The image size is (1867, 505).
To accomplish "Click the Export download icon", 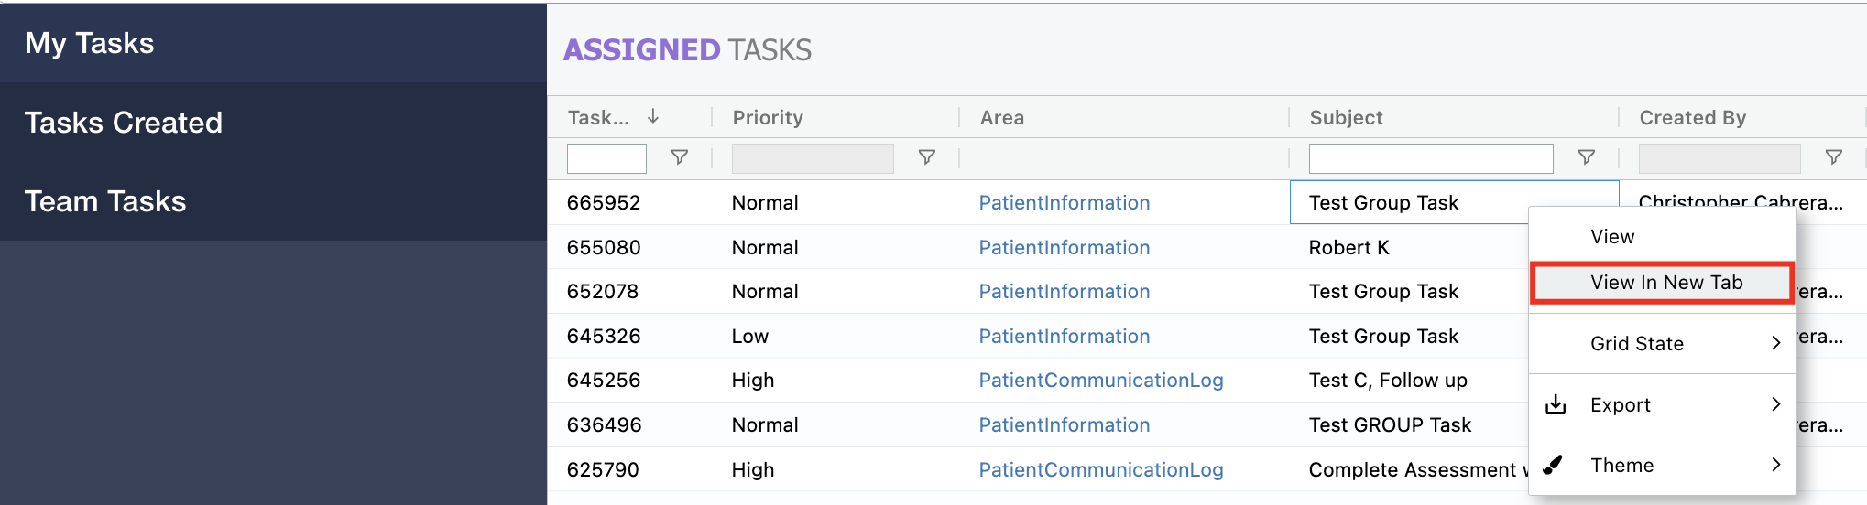I will [1556, 404].
